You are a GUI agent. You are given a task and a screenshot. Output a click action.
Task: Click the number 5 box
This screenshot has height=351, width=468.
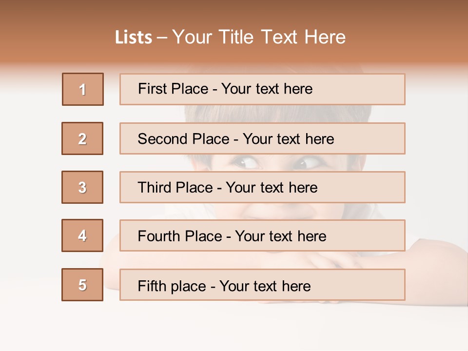(82, 285)
